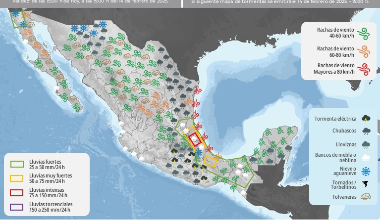
Task: Click the next storm map issuance notice text
Action: point(280,1)
